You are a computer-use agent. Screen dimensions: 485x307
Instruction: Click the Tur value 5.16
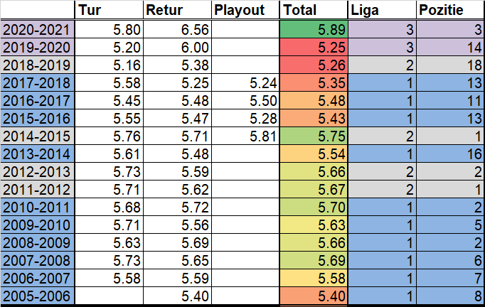(109, 65)
